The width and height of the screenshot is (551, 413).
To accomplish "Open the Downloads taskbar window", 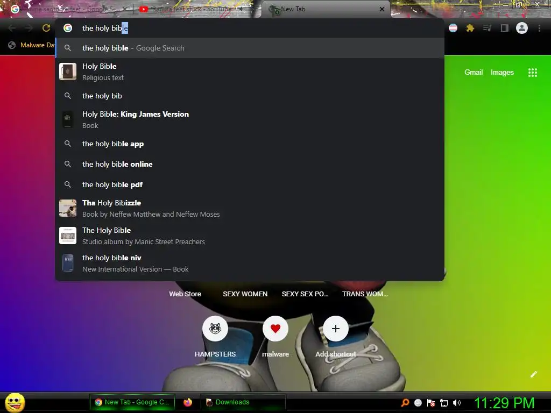I will tap(243, 402).
